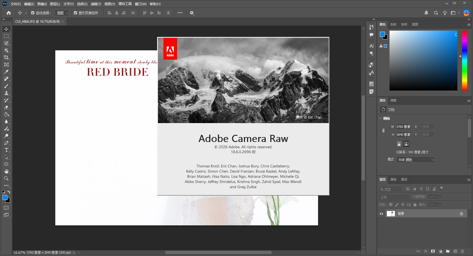Switch to the 色板 tab

pyautogui.click(x=393, y=24)
